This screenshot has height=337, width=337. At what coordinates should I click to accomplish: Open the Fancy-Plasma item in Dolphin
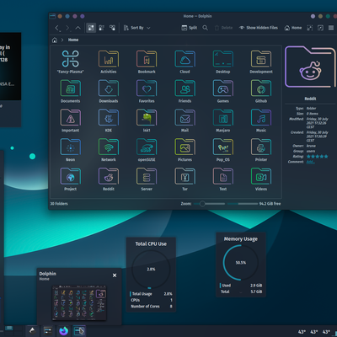click(x=71, y=62)
